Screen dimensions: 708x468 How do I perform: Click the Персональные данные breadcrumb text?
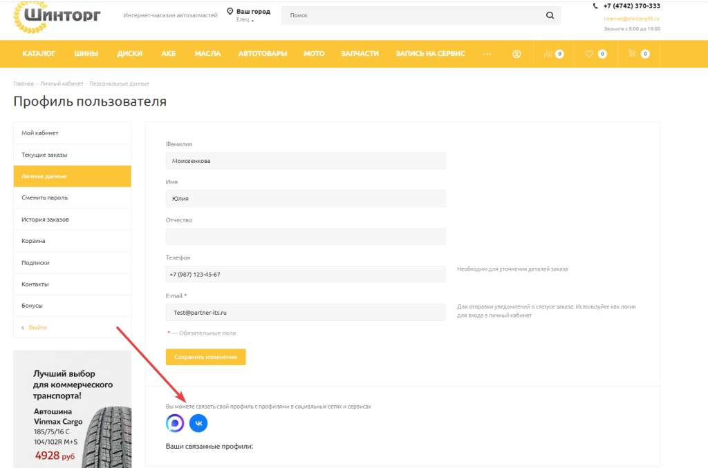click(119, 84)
